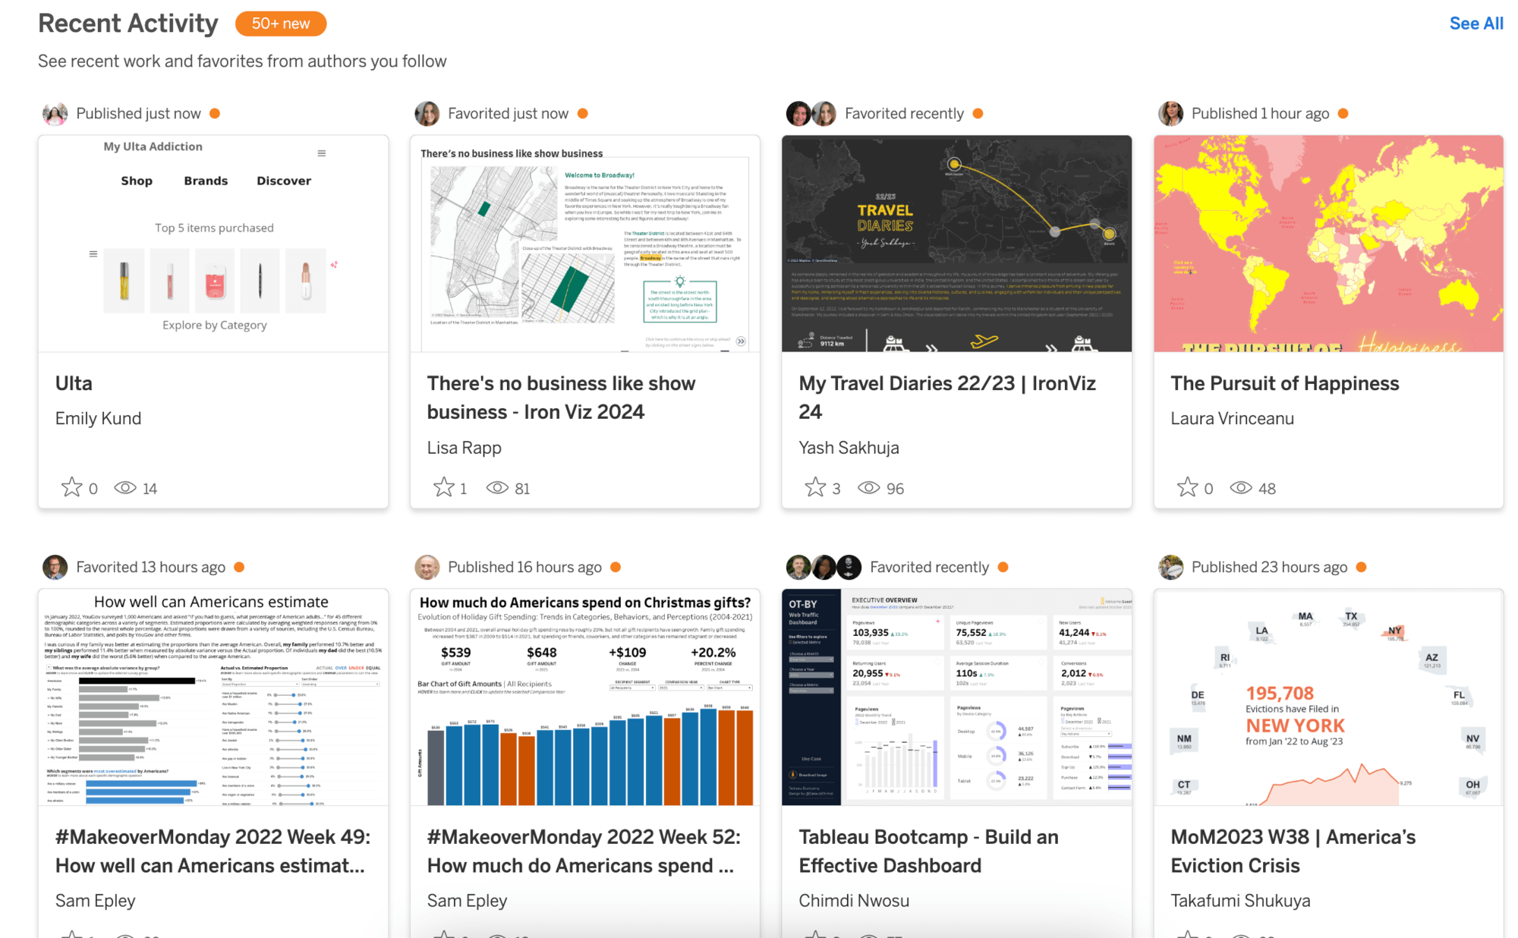
Task: Select the Shop tab in the Ulta thumbnail
Action: 137,181
